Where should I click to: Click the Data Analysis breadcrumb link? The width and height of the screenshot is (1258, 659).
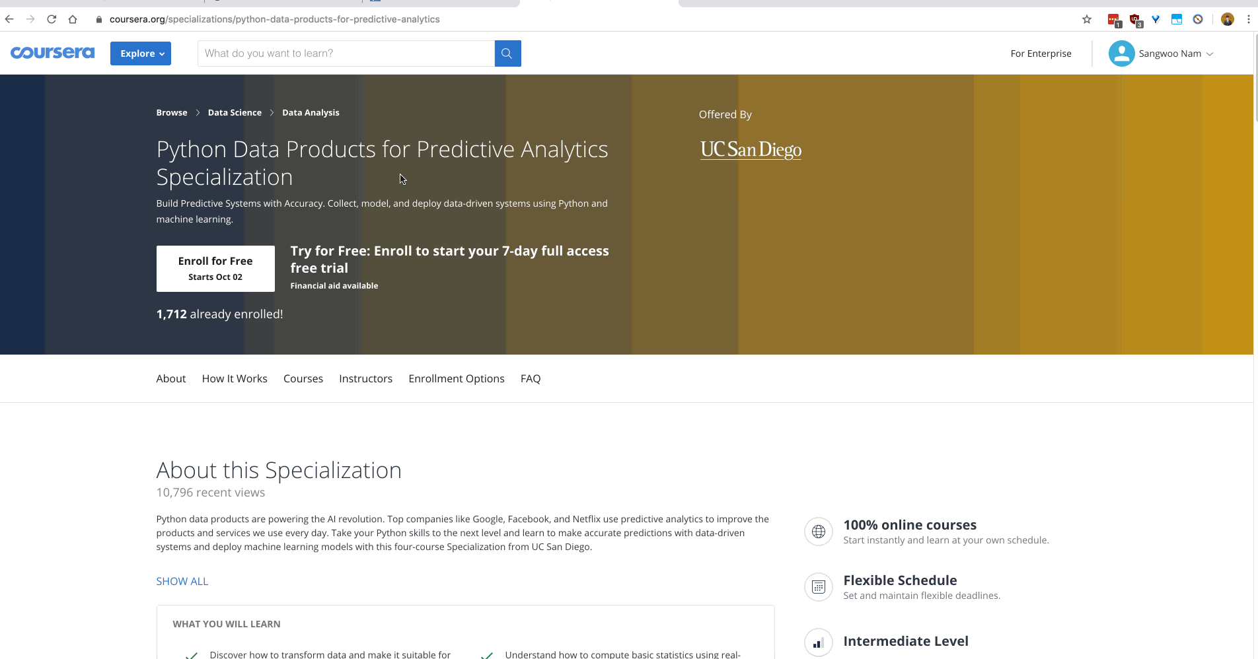(x=311, y=113)
